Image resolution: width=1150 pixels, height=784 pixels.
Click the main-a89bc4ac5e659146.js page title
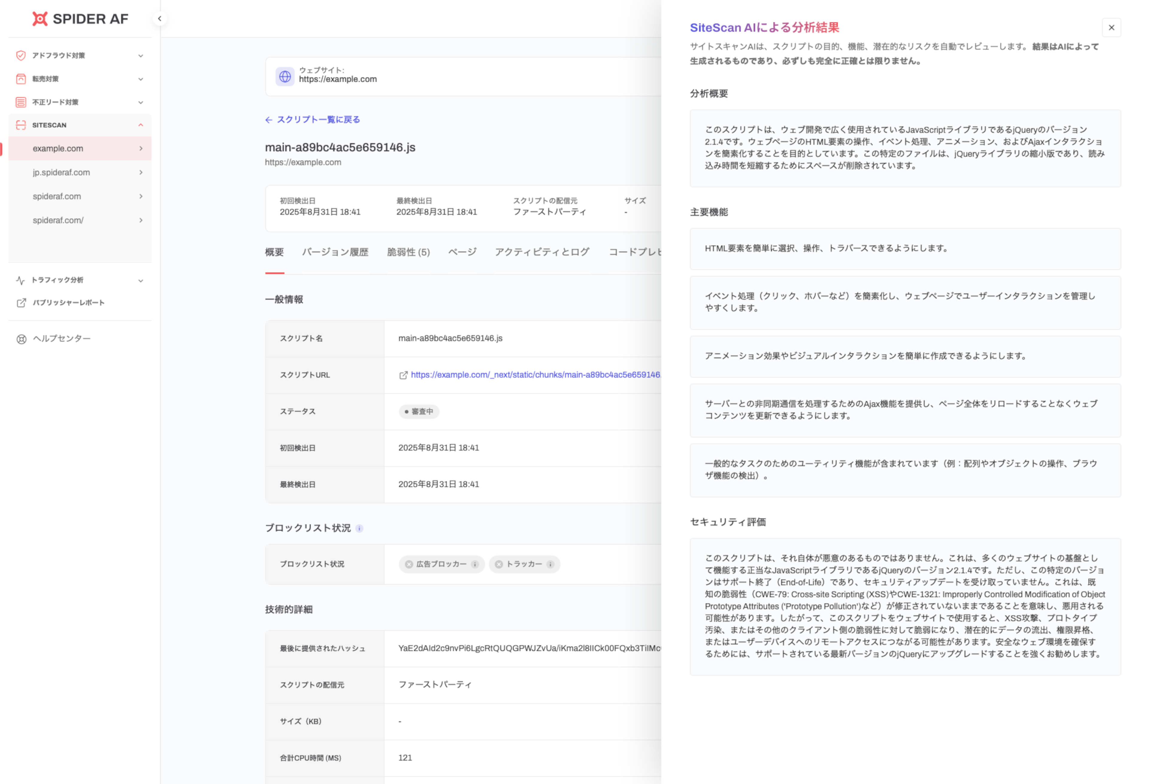click(x=340, y=147)
